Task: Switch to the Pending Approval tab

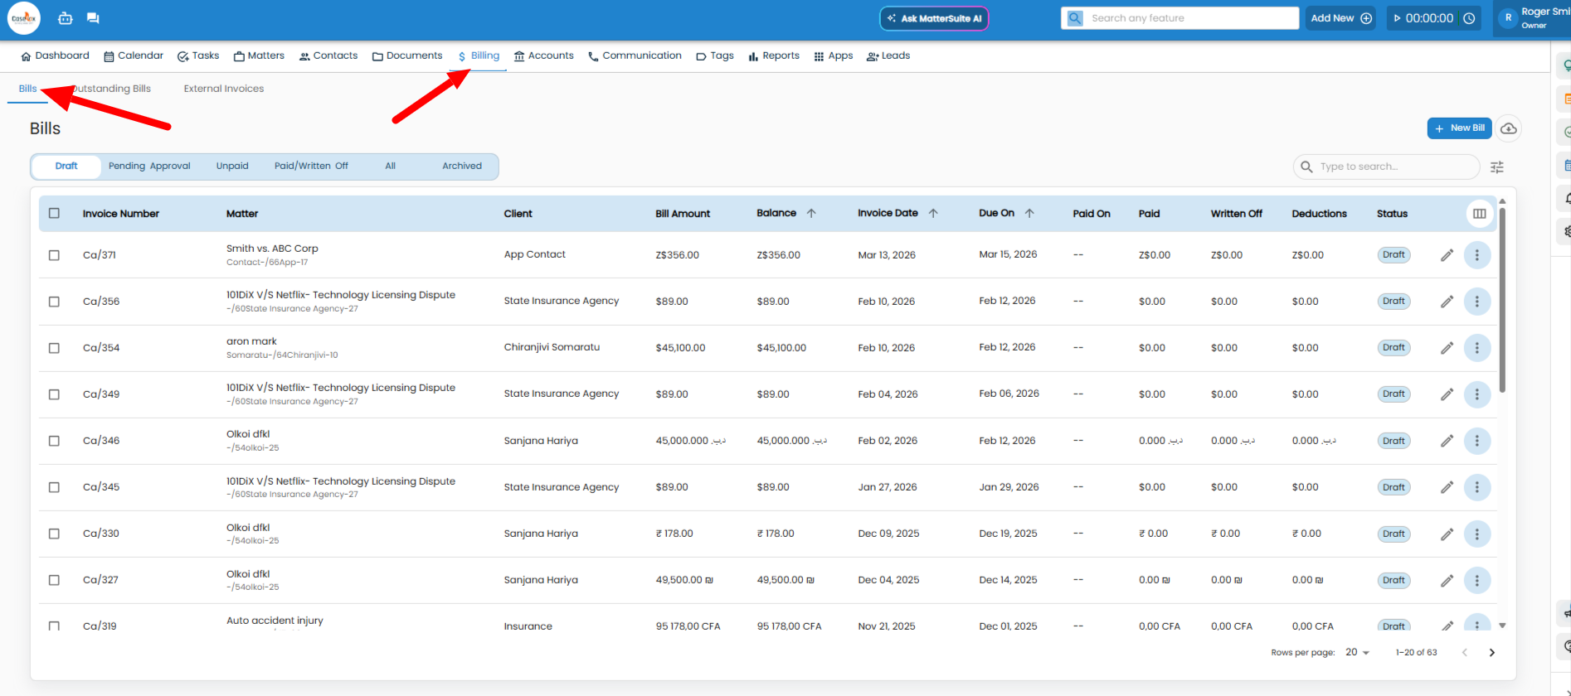Action: (x=149, y=167)
